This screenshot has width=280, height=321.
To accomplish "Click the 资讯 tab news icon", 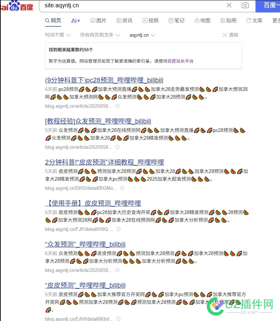I will click(x=119, y=21).
